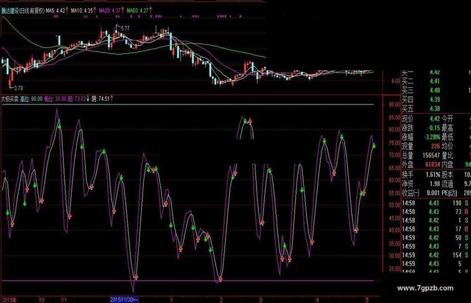This screenshot has width=471, height=303.
Task: Click the PE(动) label
Action: click(449, 193)
